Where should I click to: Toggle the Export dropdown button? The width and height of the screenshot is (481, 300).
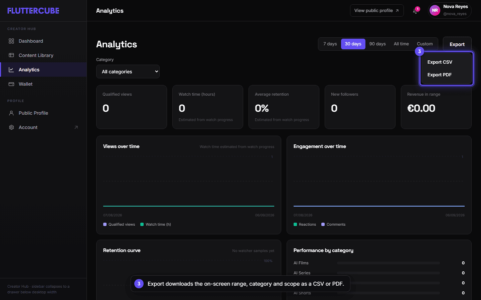457,44
